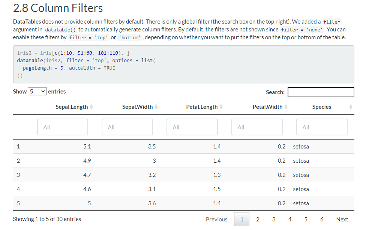The image size is (372, 230).
Task: Sort by Species arrow icon
Action: pyautogui.click(x=351, y=107)
